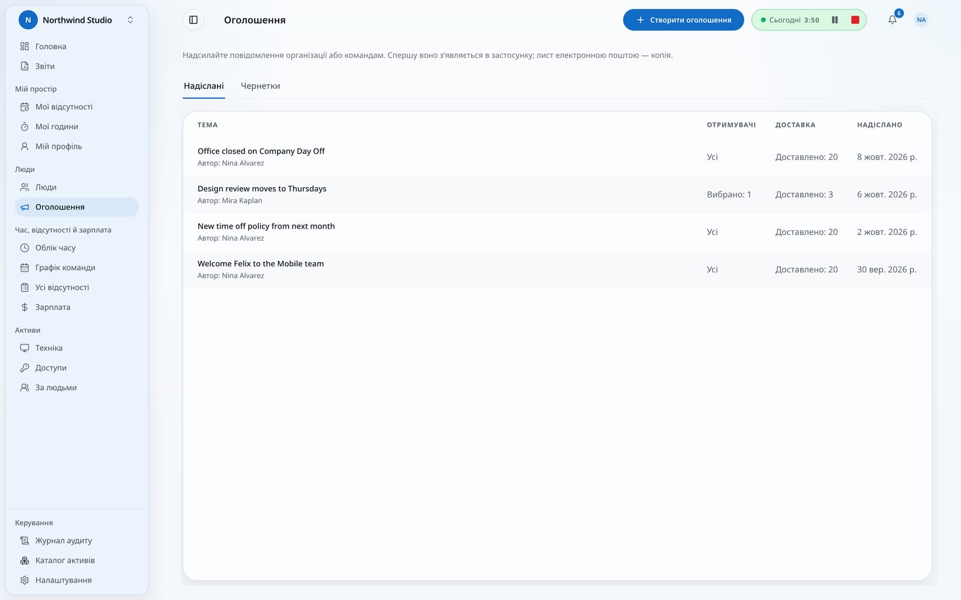Open Мої години timer item
Viewport: 961px width, 600px height.
(77, 127)
